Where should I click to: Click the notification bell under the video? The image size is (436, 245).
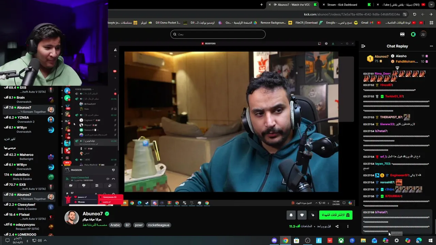point(291,215)
